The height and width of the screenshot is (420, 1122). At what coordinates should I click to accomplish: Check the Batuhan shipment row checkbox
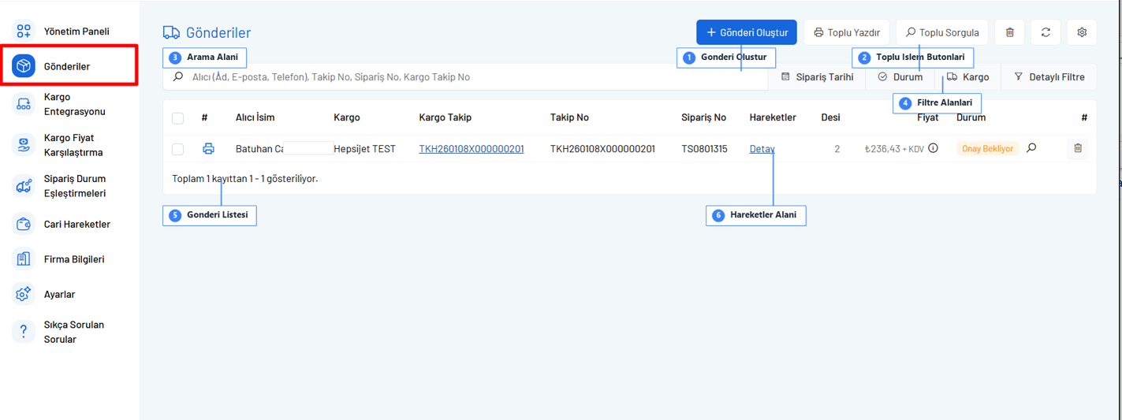[x=177, y=149]
